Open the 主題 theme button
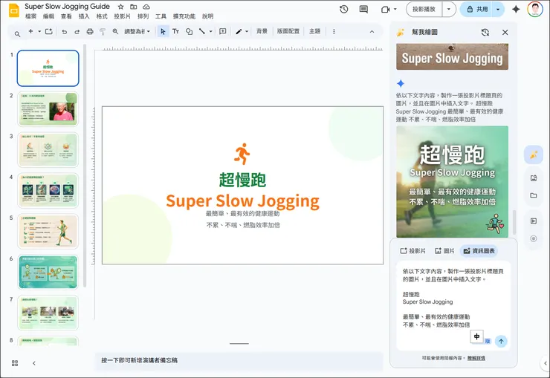This screenshot has height=378, width=550. 314,31
